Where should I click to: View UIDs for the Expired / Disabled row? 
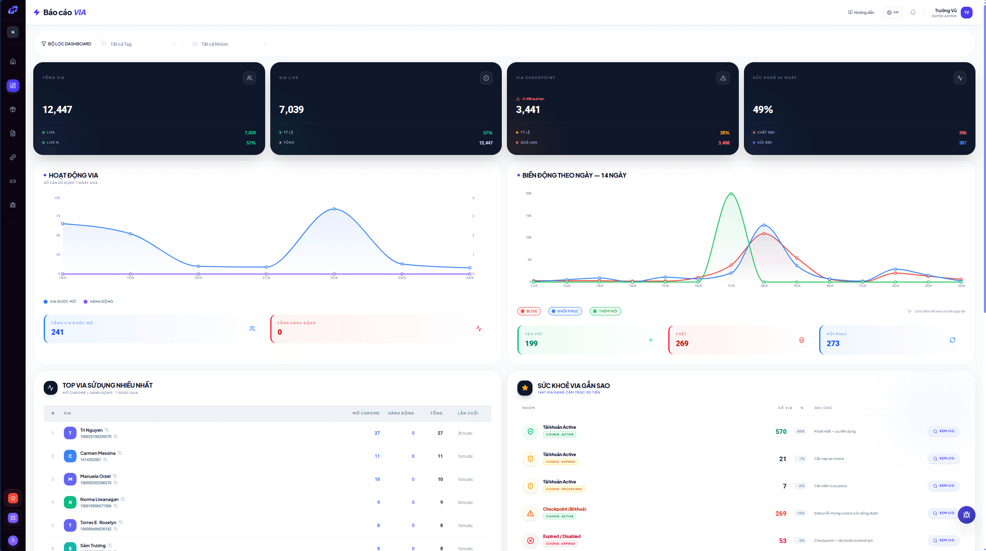click(x=944, y=541)
